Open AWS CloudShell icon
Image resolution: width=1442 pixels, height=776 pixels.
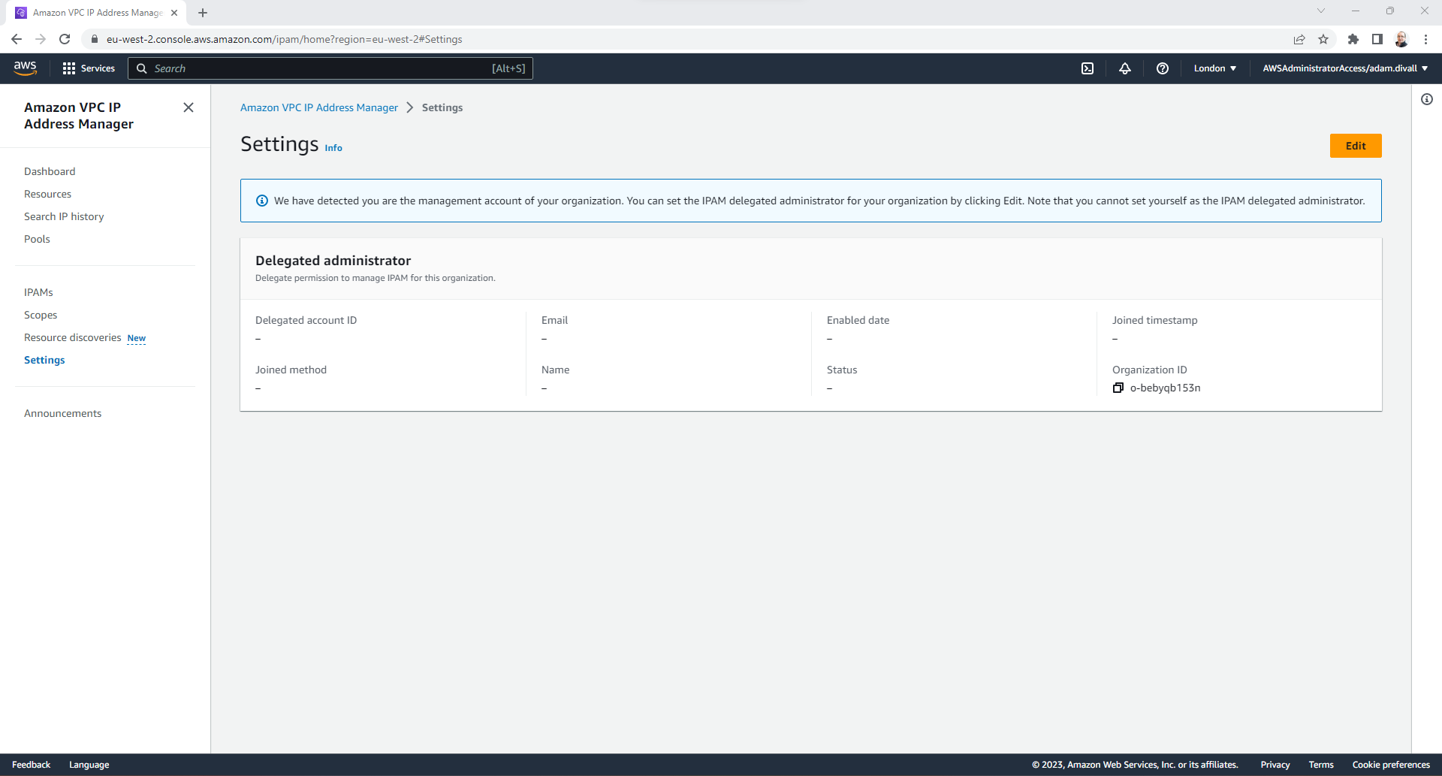pos(1088,68)
